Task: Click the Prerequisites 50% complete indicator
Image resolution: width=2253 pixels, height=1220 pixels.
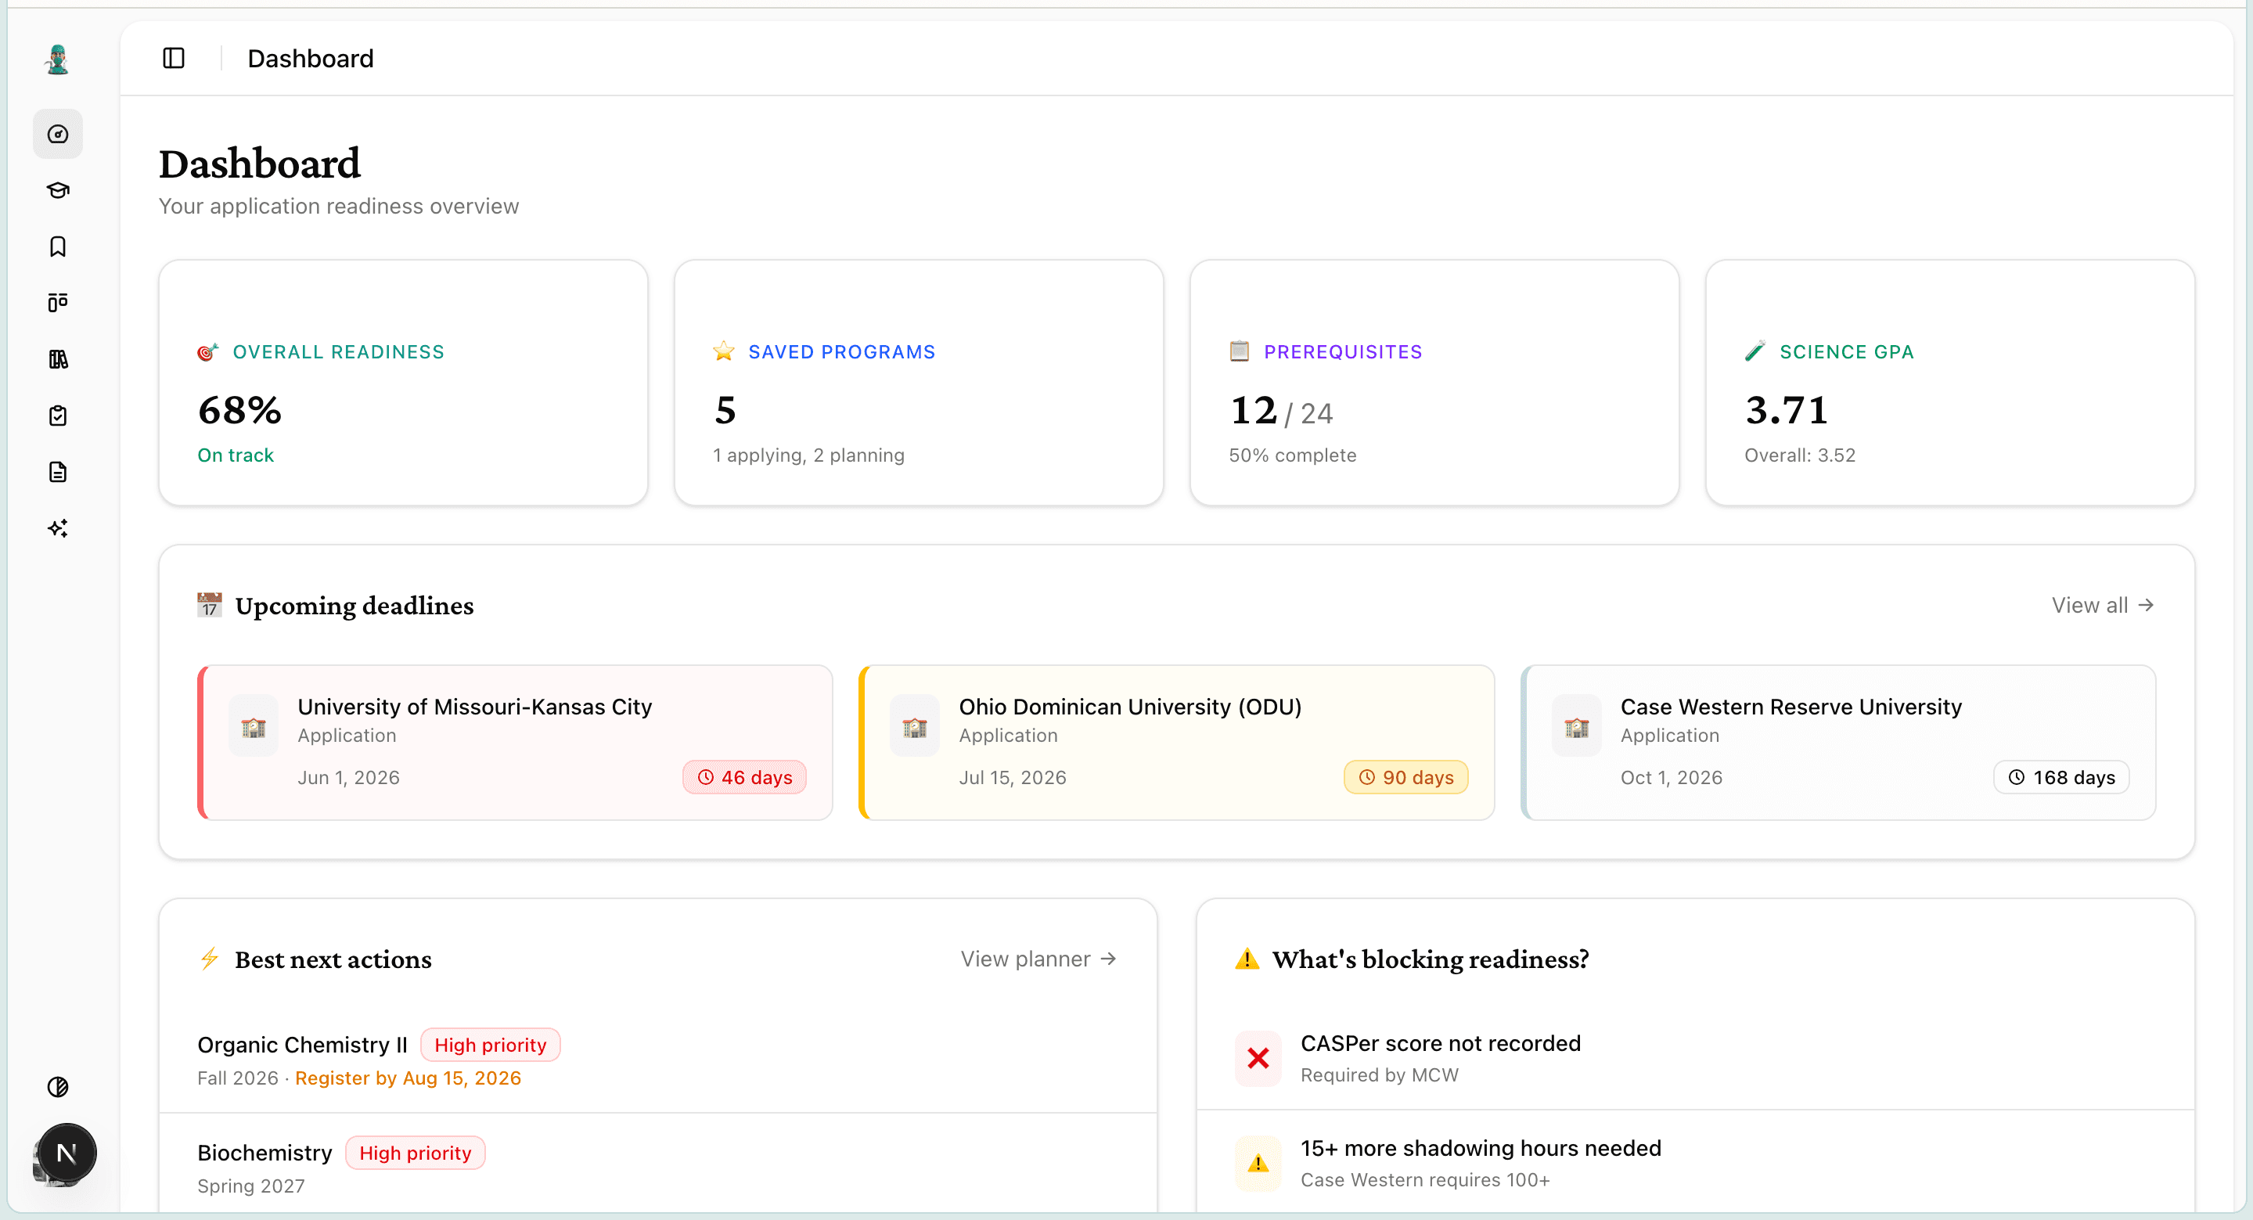Action: tap(1293, 455)
